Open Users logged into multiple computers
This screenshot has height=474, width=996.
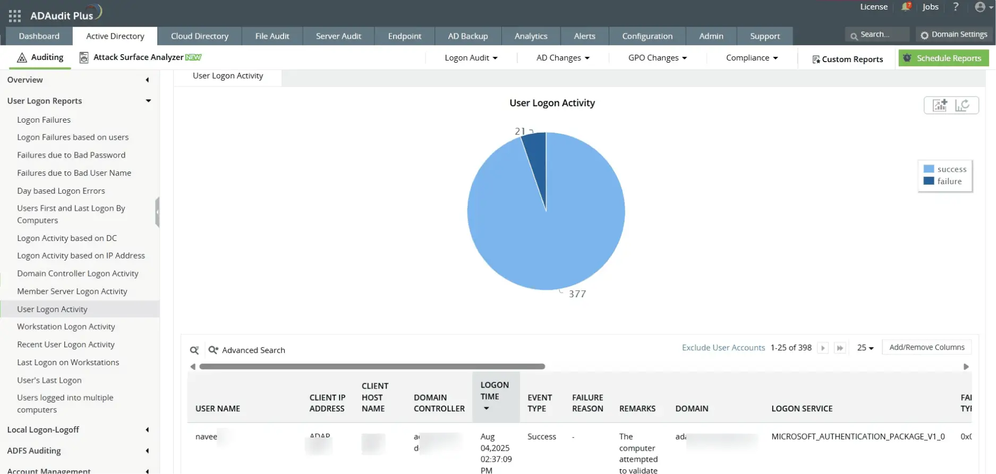point(65,404)
